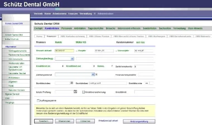
Task: Open User-Hinweis in the navigation bar
Action: click(x=195, y=28)
